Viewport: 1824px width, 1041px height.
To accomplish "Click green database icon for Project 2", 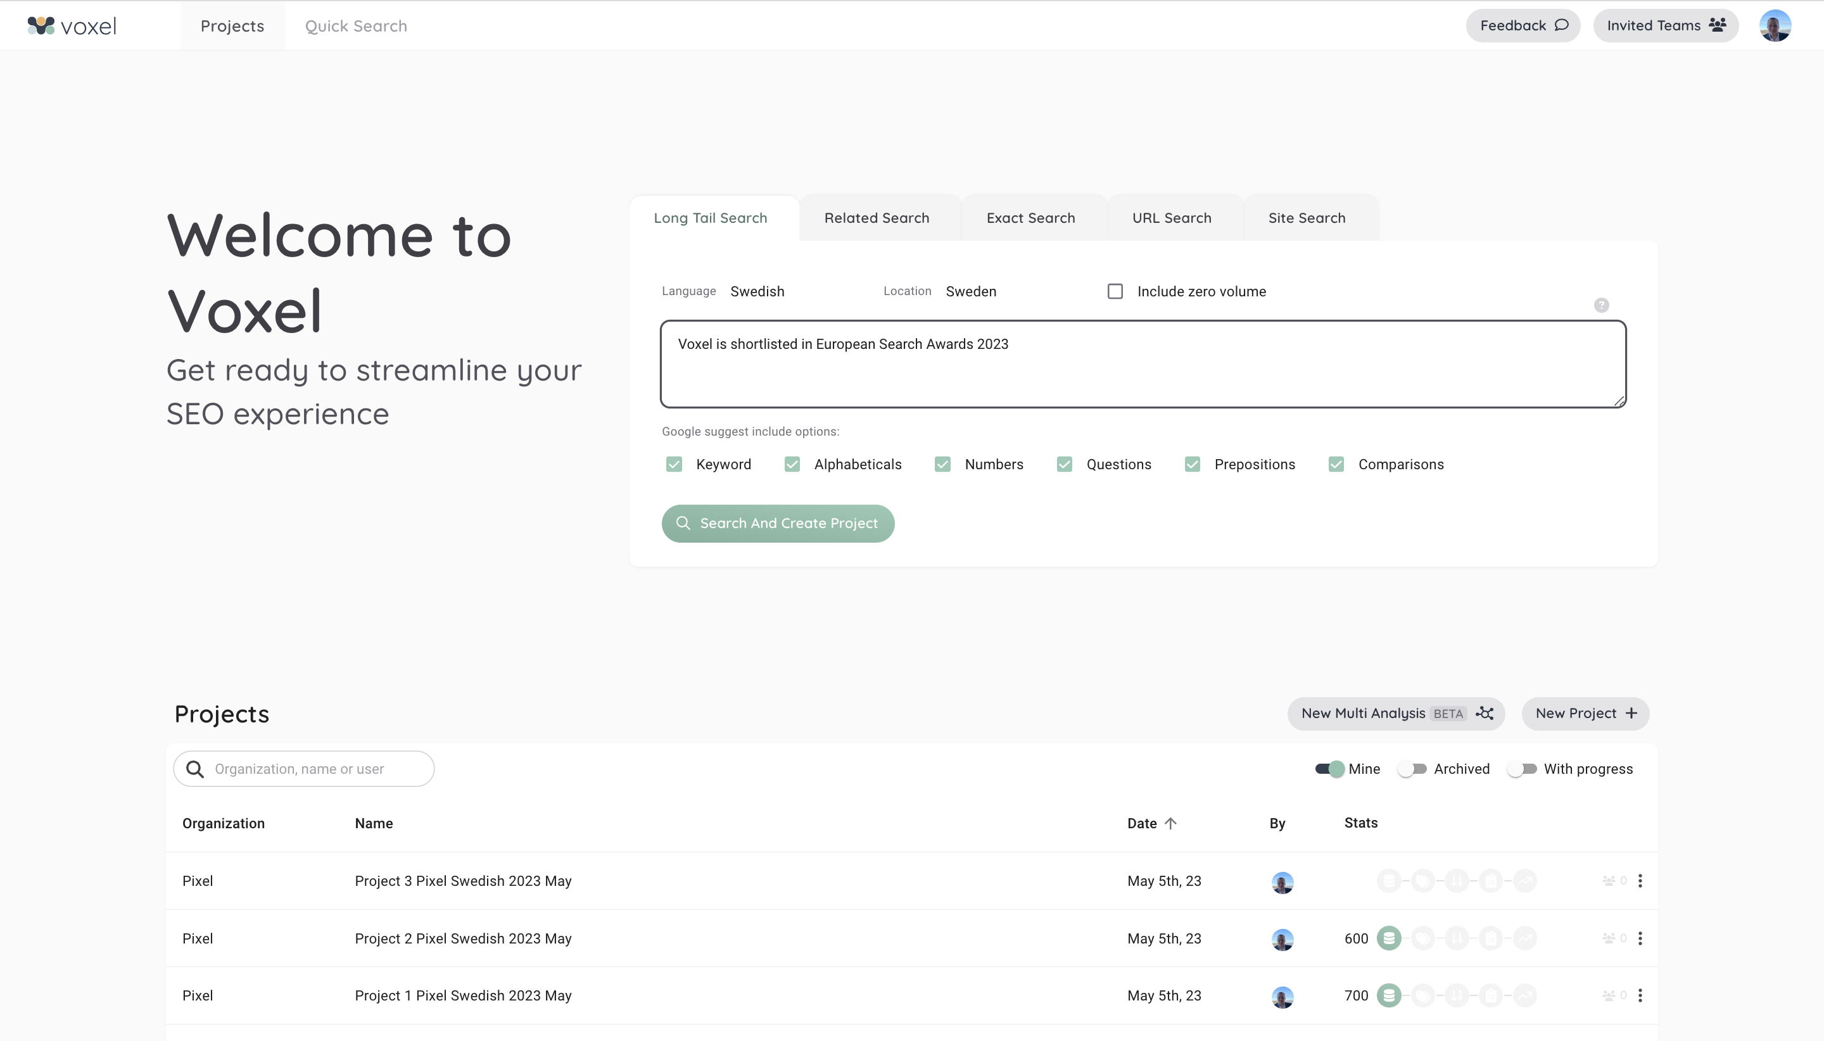I will 1388,938.
